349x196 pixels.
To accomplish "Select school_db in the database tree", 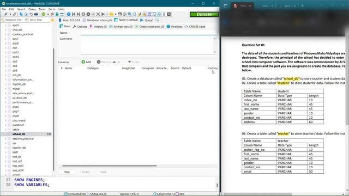I will tap(19, 134).
